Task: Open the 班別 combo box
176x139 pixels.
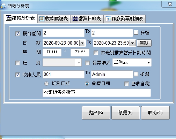Action: [x=62, y=62]
